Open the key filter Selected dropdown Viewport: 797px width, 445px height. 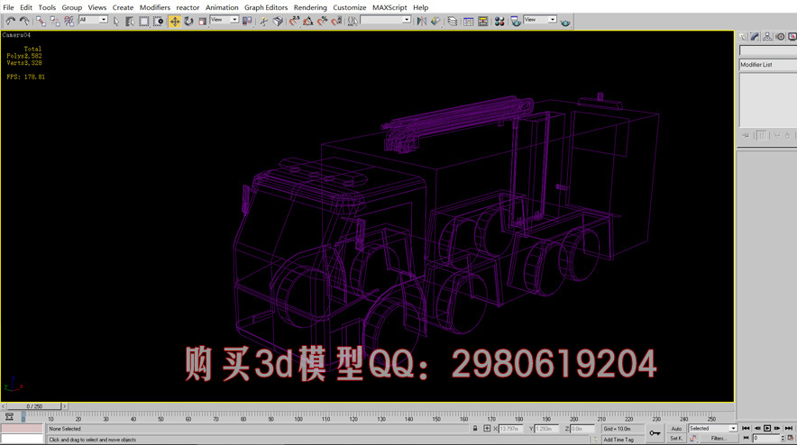pyautogui.click(x=712, y=428)
